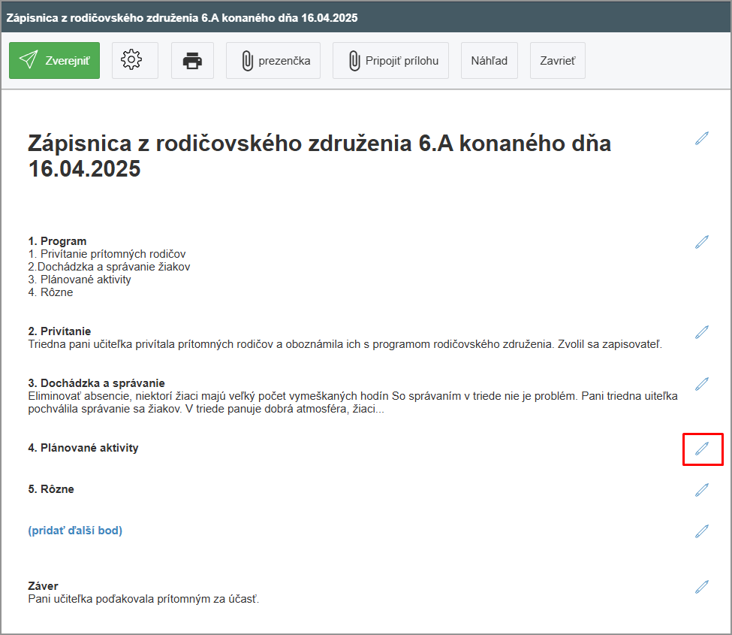Click the highlighted pencil for Plánované aktivity
Viewport: 732px width, 635px height.
[702, 449]
